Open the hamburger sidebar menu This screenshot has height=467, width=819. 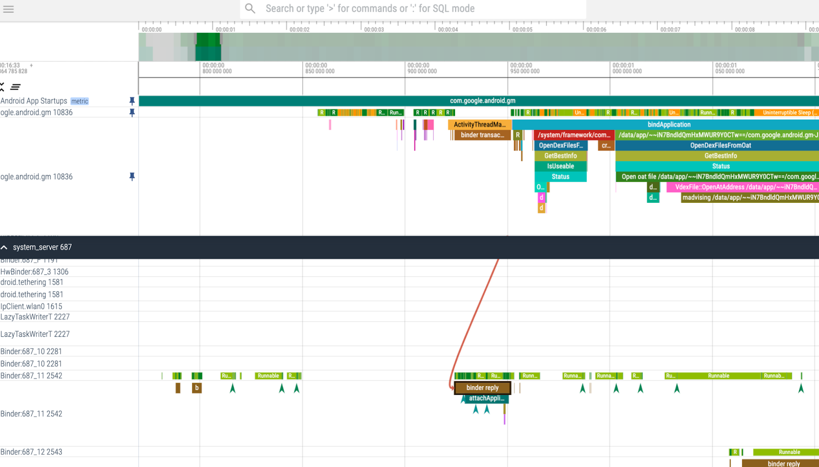click(x=8, y=9)
